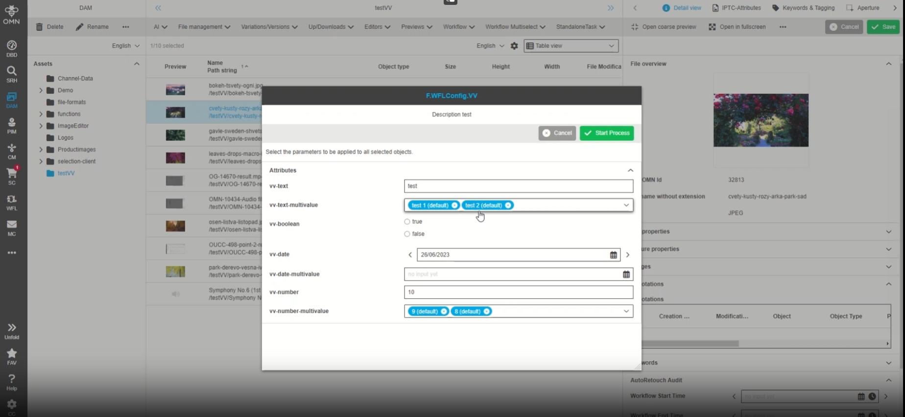
Task: Open the DBD dashboard from sidebar
Action: pos(12,49)
